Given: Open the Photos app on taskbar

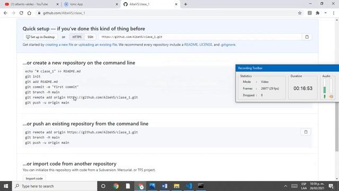Looking at the screenshot, I should pyautogui.click(x=152, y=186).
